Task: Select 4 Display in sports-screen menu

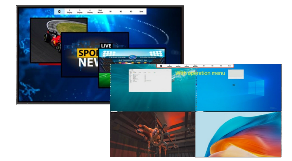Action: (x=90, y=12)
